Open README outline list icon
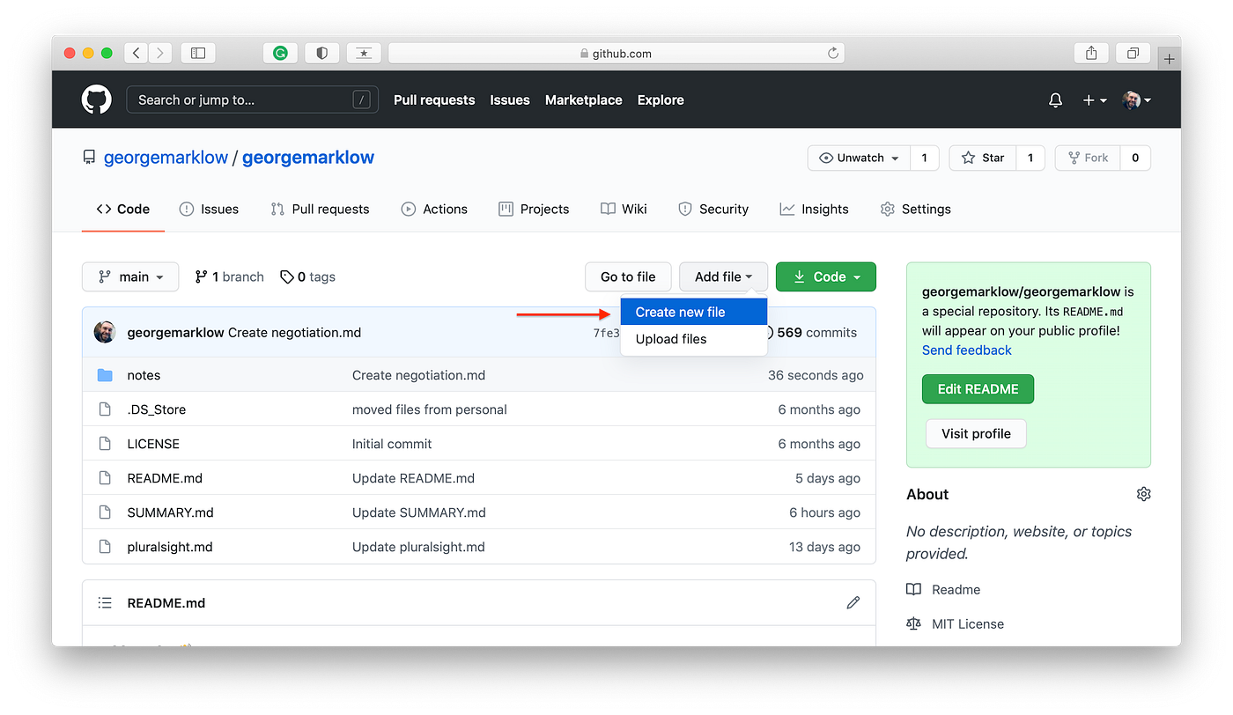 105,603
